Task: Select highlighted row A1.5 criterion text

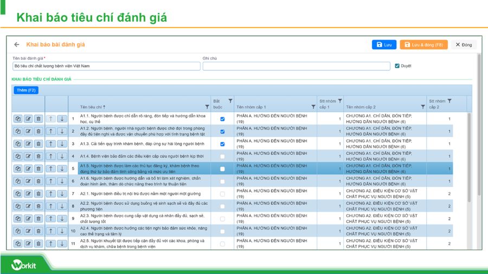Action: pyautogui.click(x=139, y=168)
